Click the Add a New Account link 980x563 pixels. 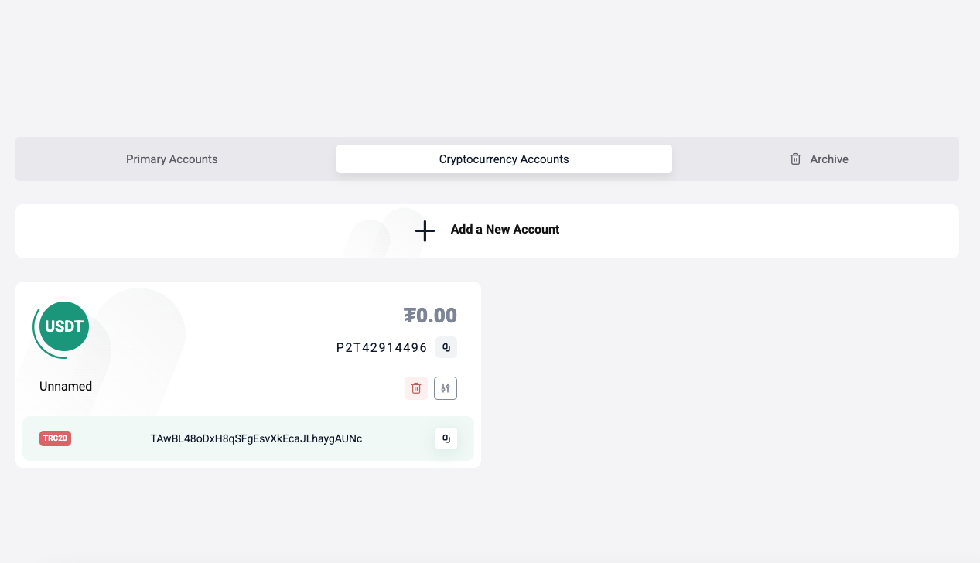click(505, 230)
